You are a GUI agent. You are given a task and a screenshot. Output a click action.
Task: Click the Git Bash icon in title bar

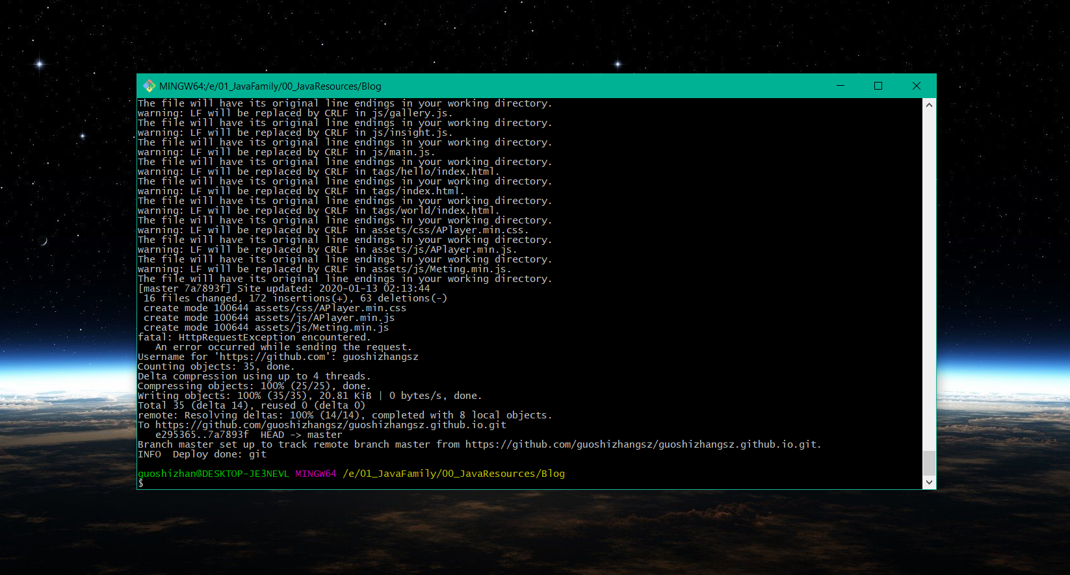click(x=149, y=86)
